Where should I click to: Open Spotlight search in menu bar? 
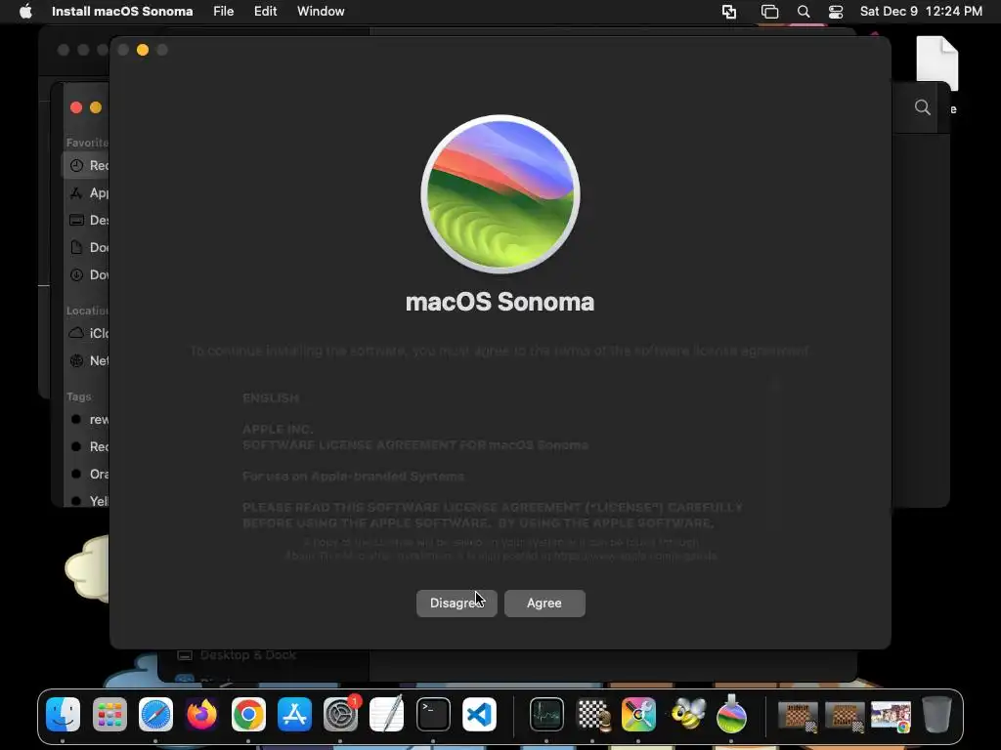[x=804, y=12]
